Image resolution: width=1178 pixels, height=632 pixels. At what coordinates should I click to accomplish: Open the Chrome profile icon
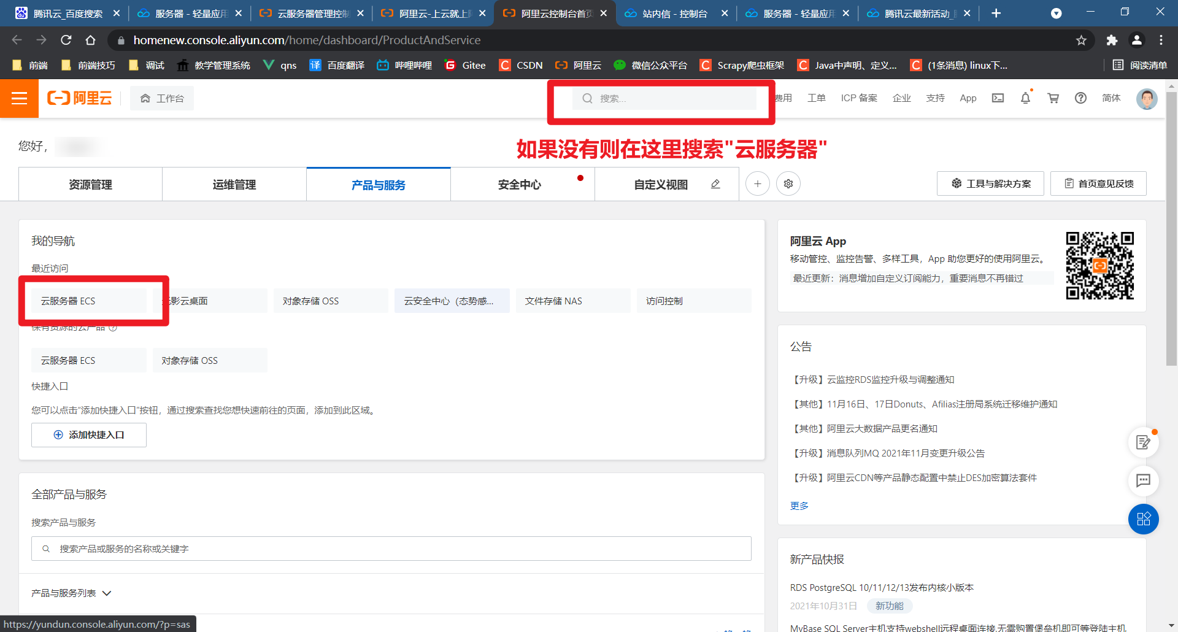(x=1136, y=40)
